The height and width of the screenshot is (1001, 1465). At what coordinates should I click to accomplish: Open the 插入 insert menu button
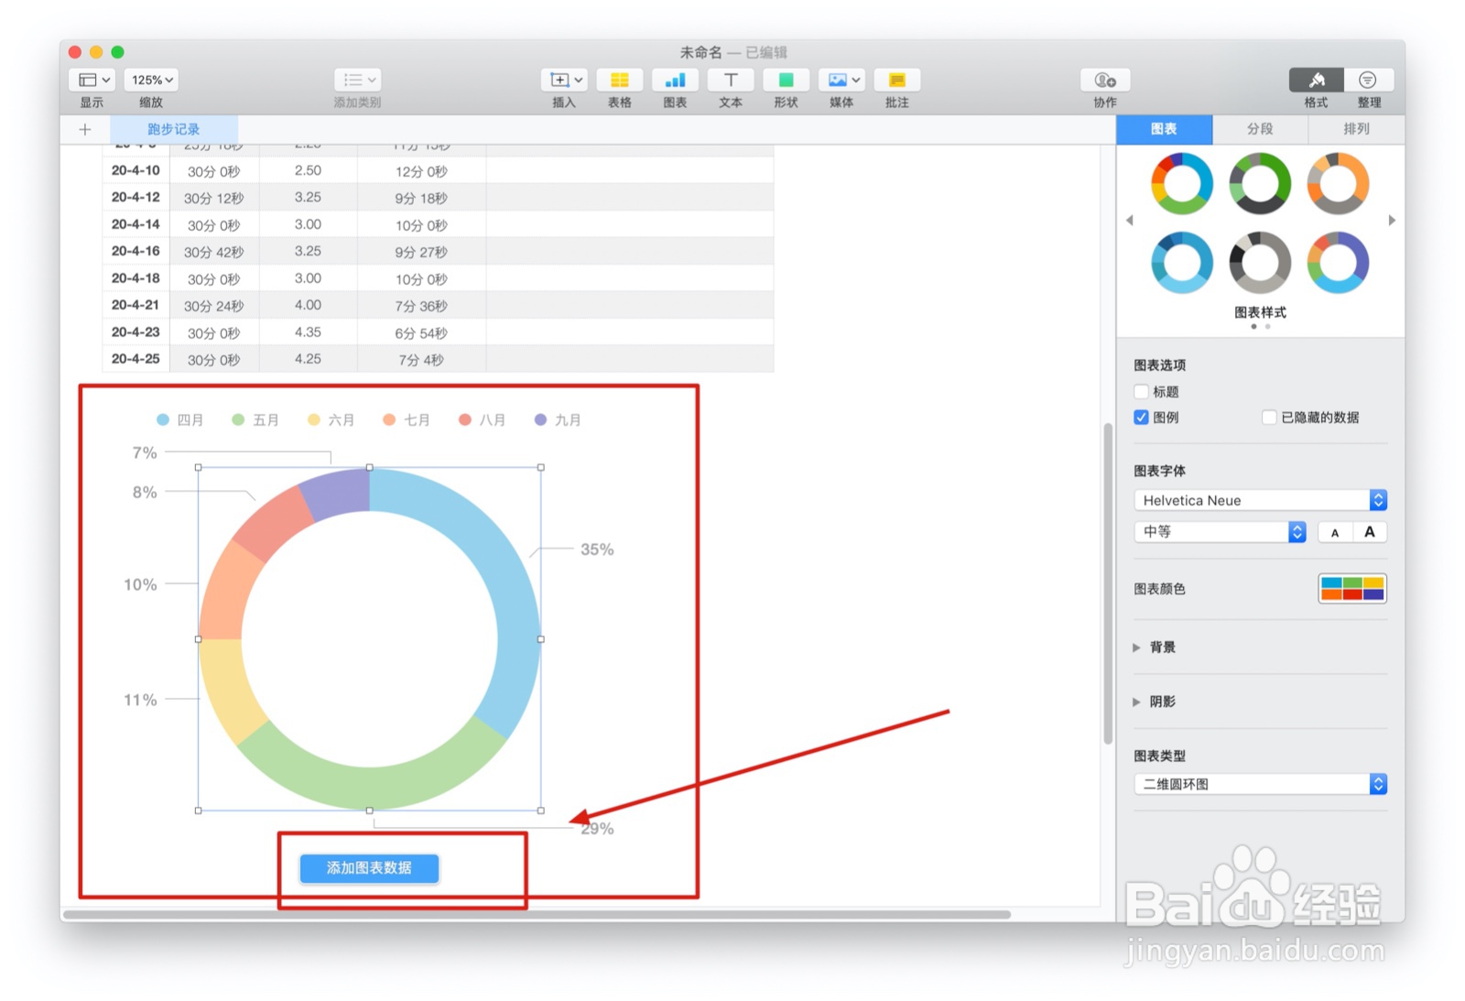point(563,80)
